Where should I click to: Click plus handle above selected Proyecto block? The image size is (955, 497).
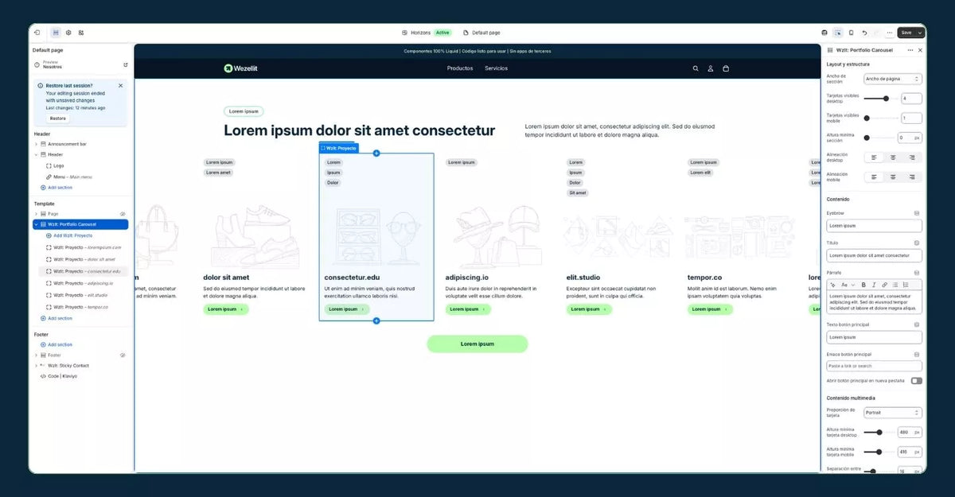(376, 153)
